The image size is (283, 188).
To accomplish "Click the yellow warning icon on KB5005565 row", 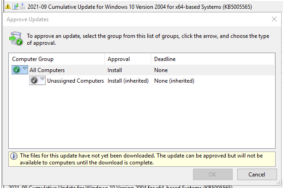I will [x=8, y=6].
